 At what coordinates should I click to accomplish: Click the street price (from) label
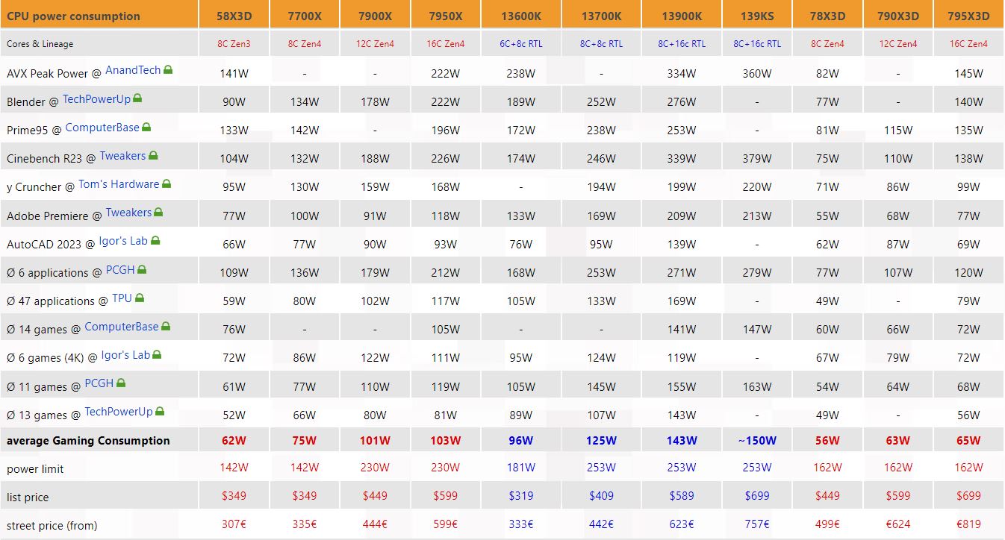(x=52, y=525)
